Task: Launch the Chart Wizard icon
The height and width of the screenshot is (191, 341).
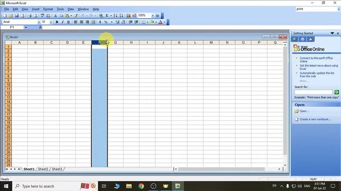Action: click(128, 15)
